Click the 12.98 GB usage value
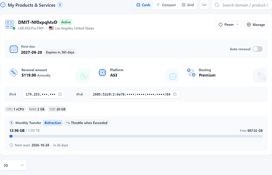The height and width of the screenshot is (175, 272). coord(17,130)
